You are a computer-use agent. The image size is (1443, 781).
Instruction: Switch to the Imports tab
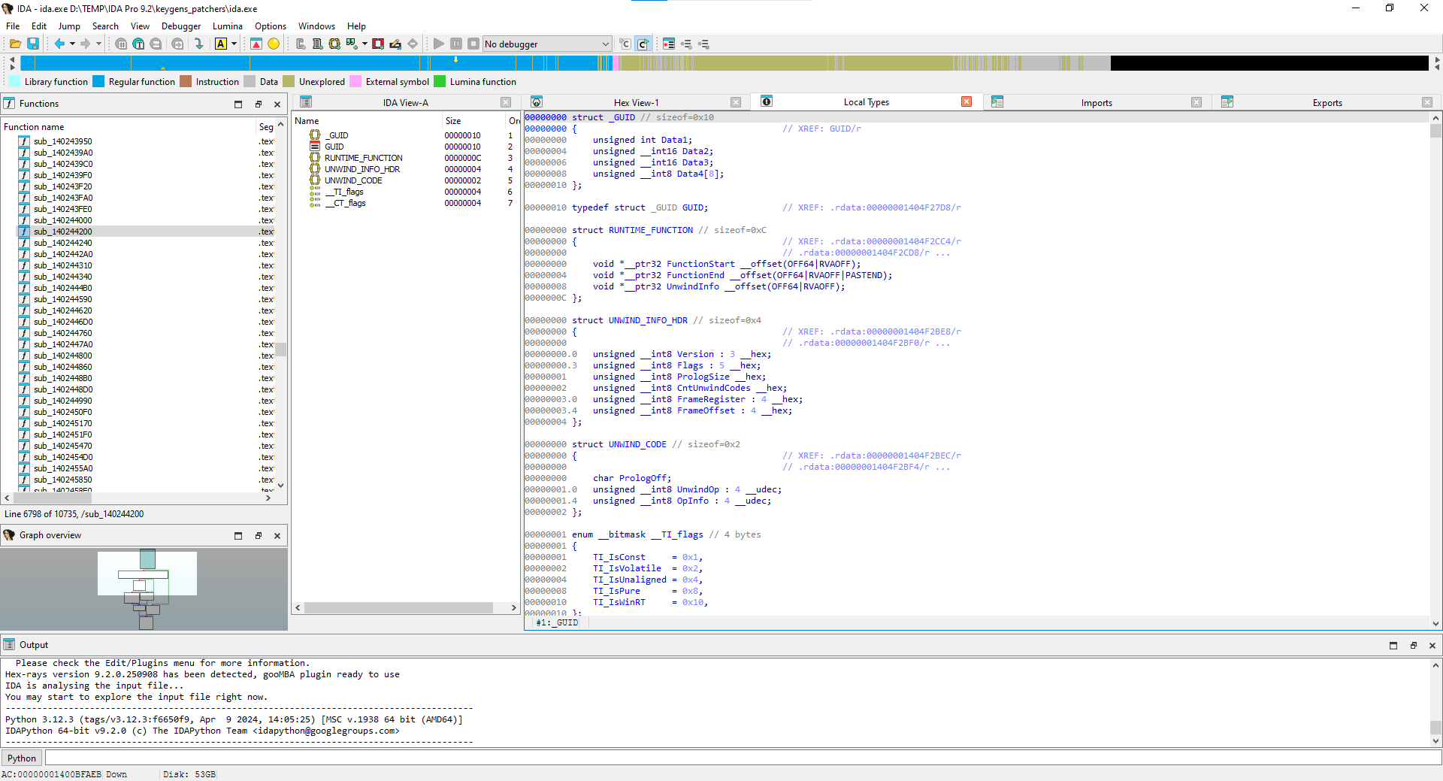[1096, 103]
